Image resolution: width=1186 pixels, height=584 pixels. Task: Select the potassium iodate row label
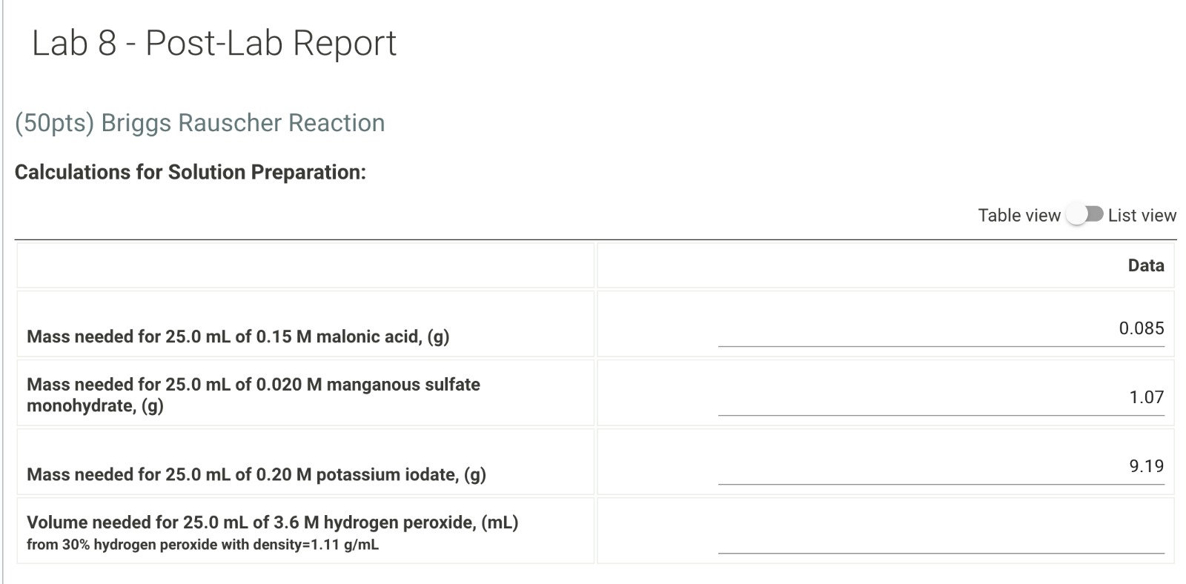click(255, 474)
